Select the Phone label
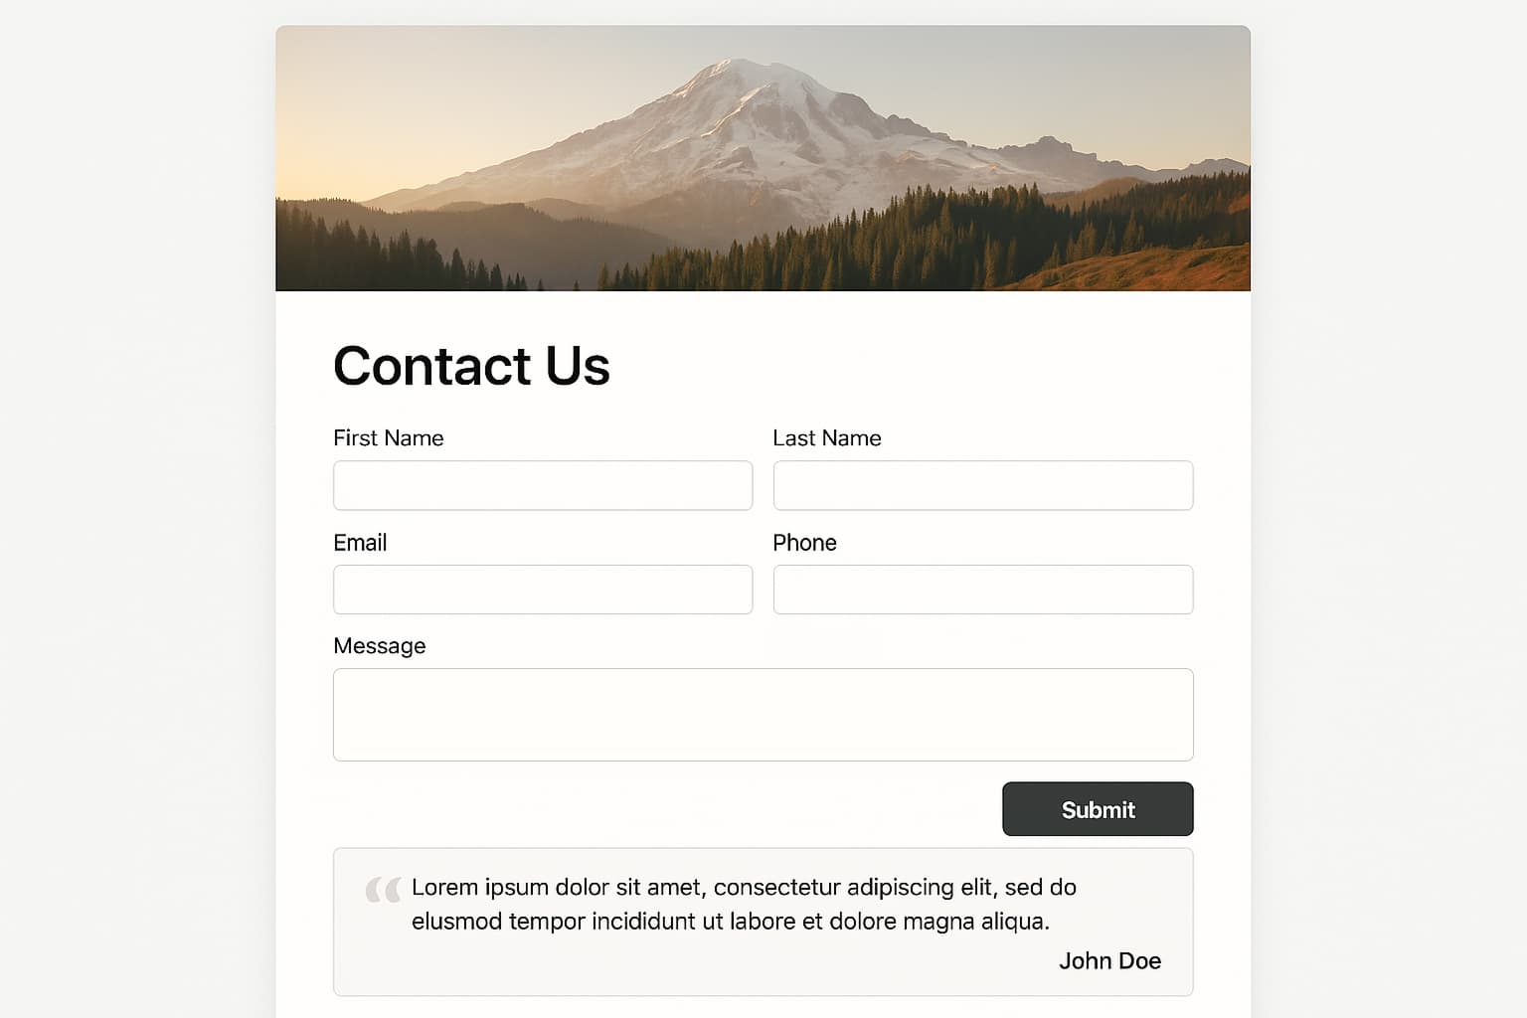This screenshot has height=1018, width=1527. 804,543
